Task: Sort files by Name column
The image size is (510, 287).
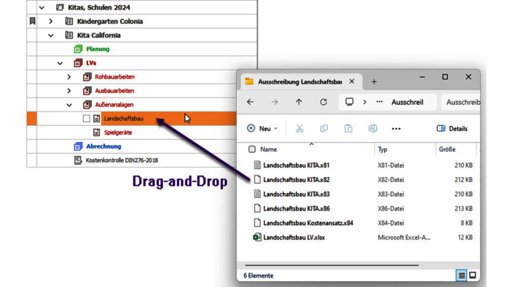Action: pyautogui.click(x=268, y=149)
